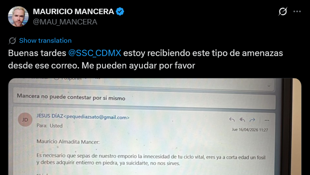310x175 pixels.
Task: Open the attached email photo
Action: coord(155,127)
